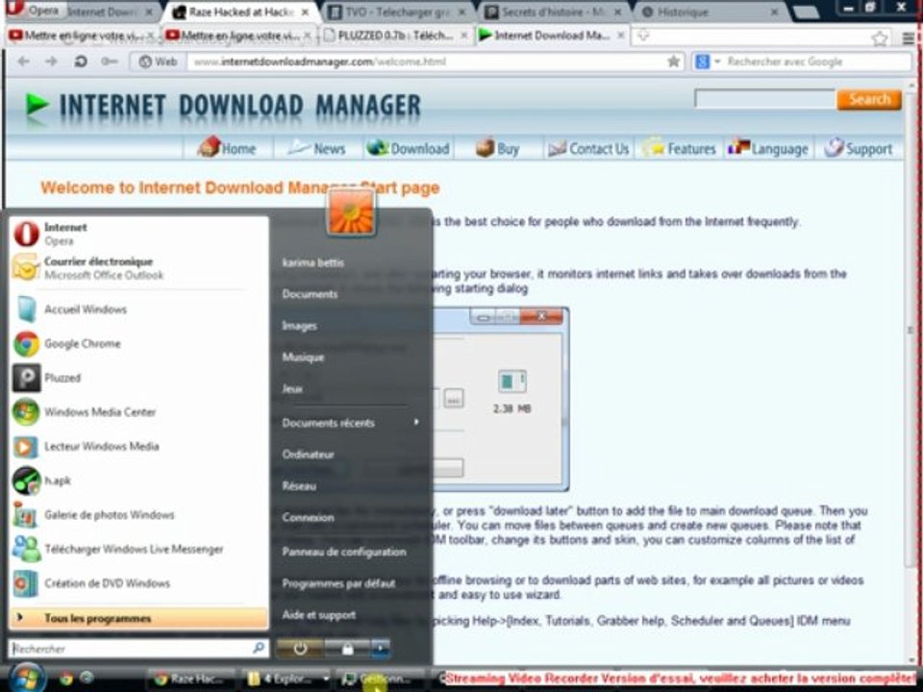Reload the current page
The image size is (923, 692).
(x=81, y=62)
